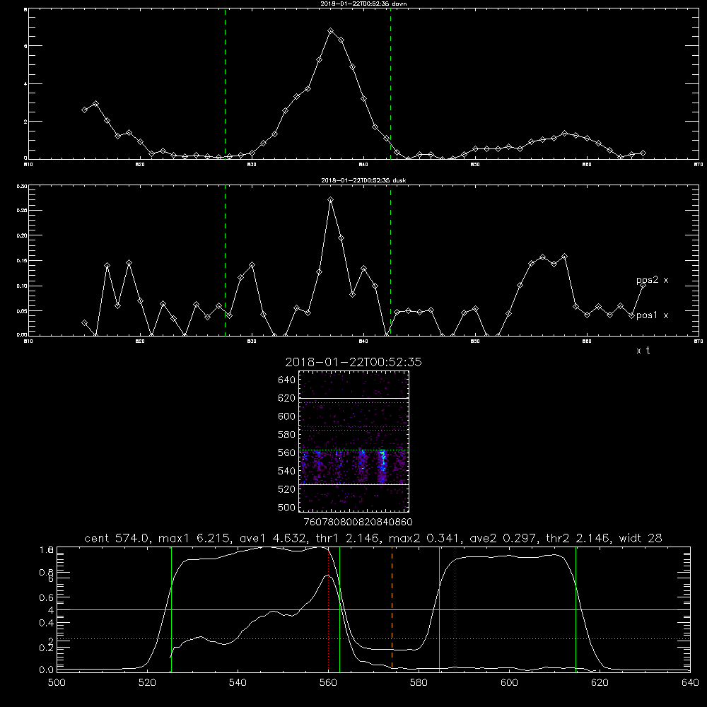The height and width of the screenshot is (707, 707).
Task: Click the last diamond marker in dusk plot
Action: [x=643, y=285]
